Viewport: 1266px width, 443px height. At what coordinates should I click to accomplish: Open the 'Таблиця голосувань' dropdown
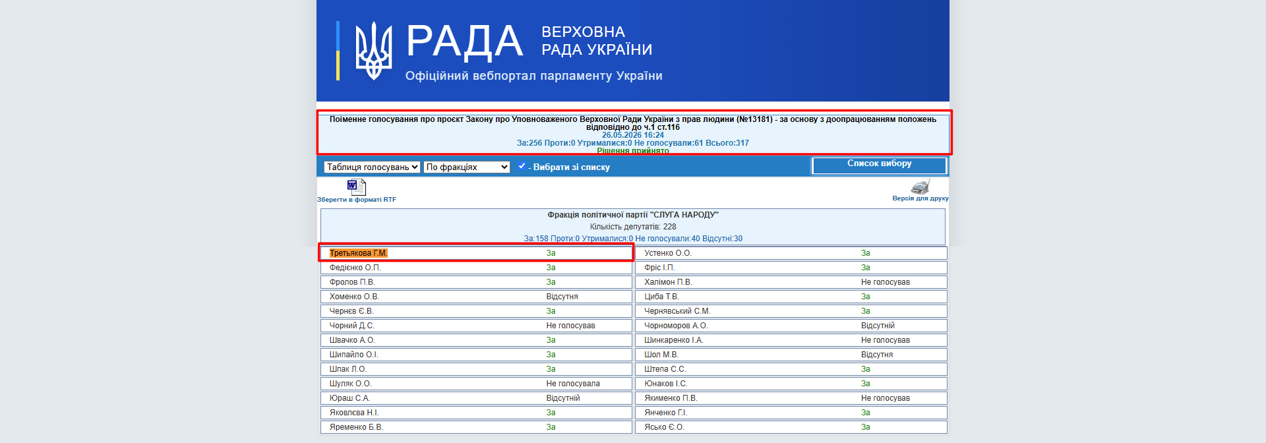click(372, 167)
